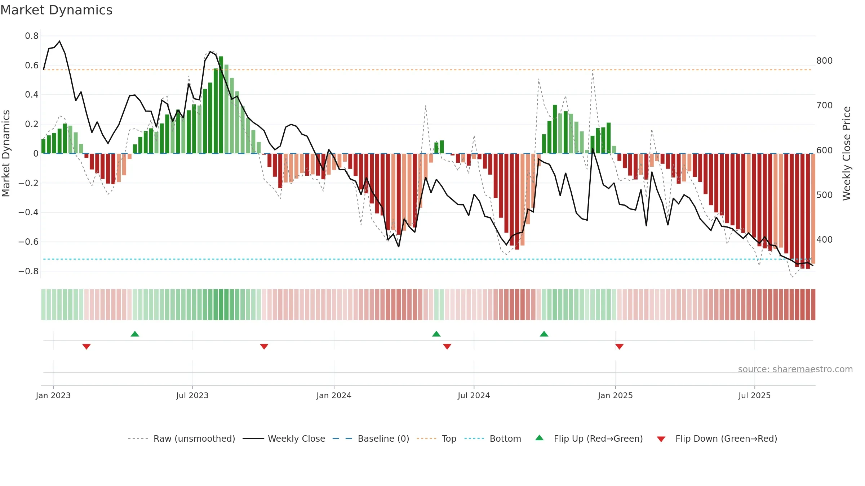Click the 500 price tick label
The height and width of the screenshot is (486, 865).
pyautogui.click(x=825, y=195)
